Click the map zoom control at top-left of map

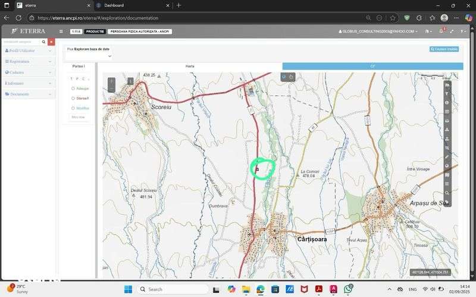(111, 85)
